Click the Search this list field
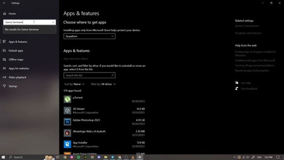The image size is (284, 160). tap(89, 75)
